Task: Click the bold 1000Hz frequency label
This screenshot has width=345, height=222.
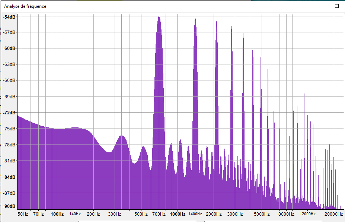Action: coord(178,214)
